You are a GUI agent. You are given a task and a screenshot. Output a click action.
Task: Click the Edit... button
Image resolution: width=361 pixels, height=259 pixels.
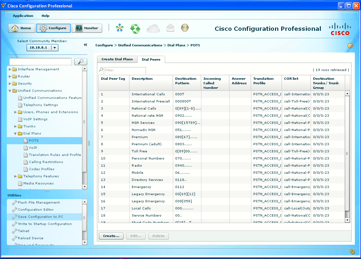(x=136, y=236)
